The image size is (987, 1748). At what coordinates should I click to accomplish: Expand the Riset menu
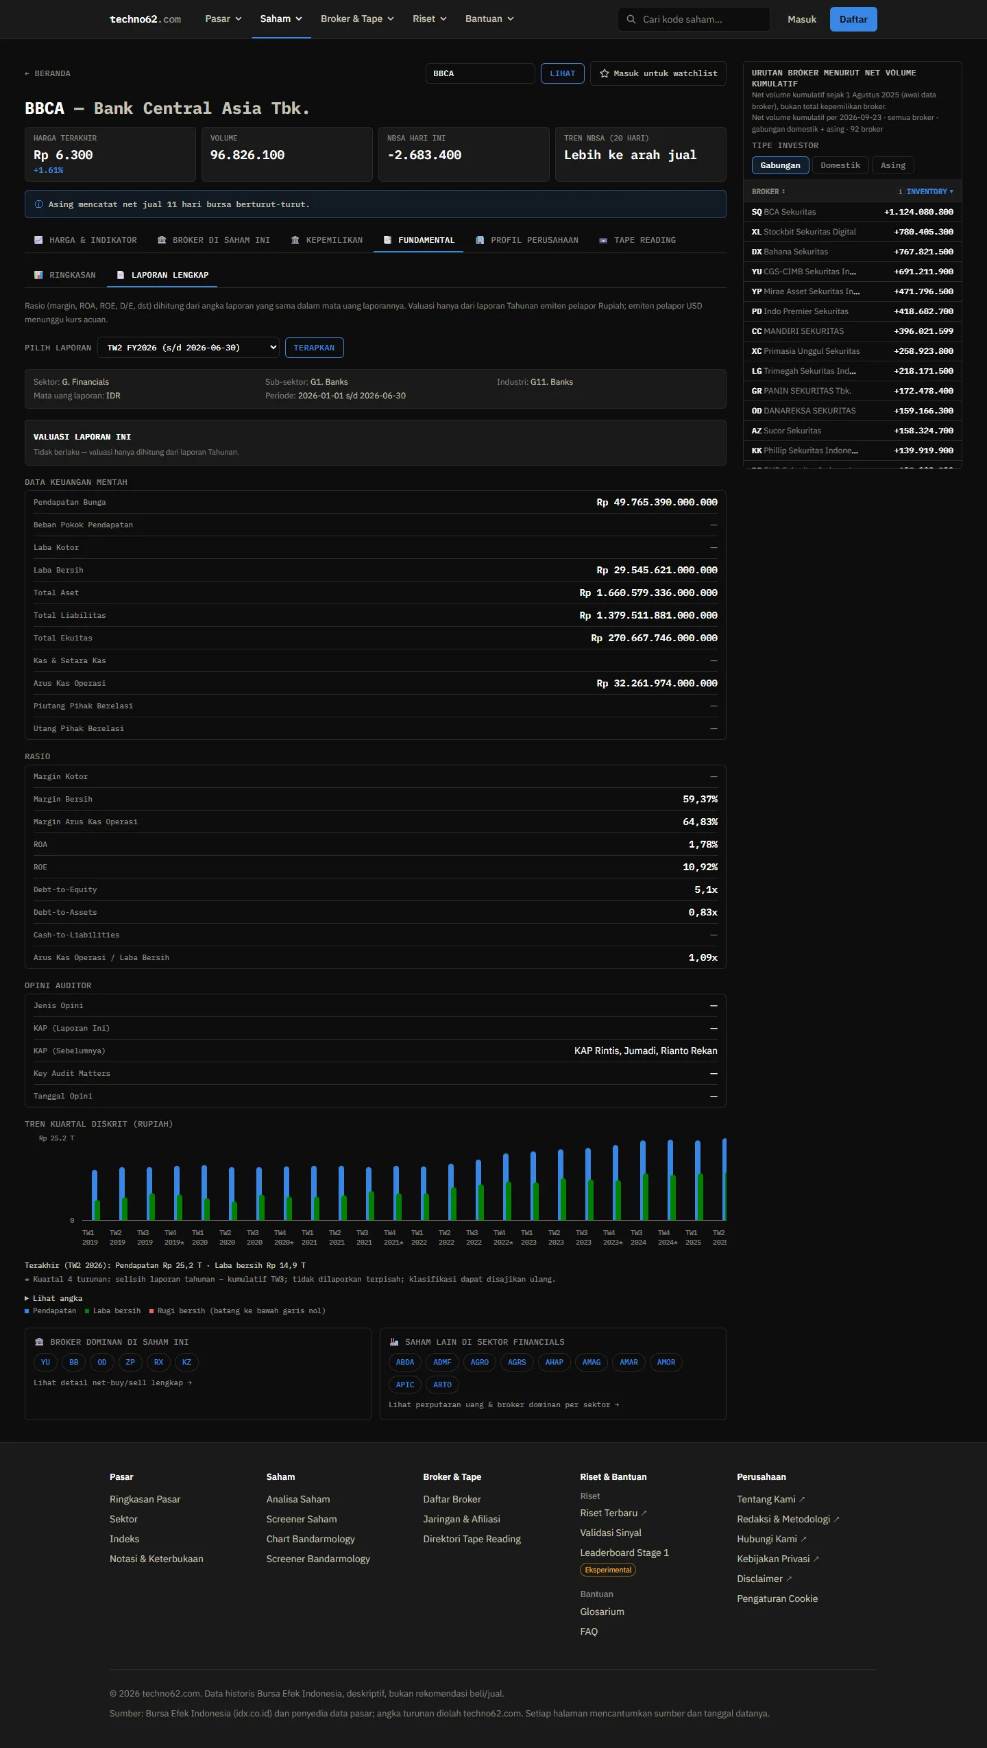430,19
